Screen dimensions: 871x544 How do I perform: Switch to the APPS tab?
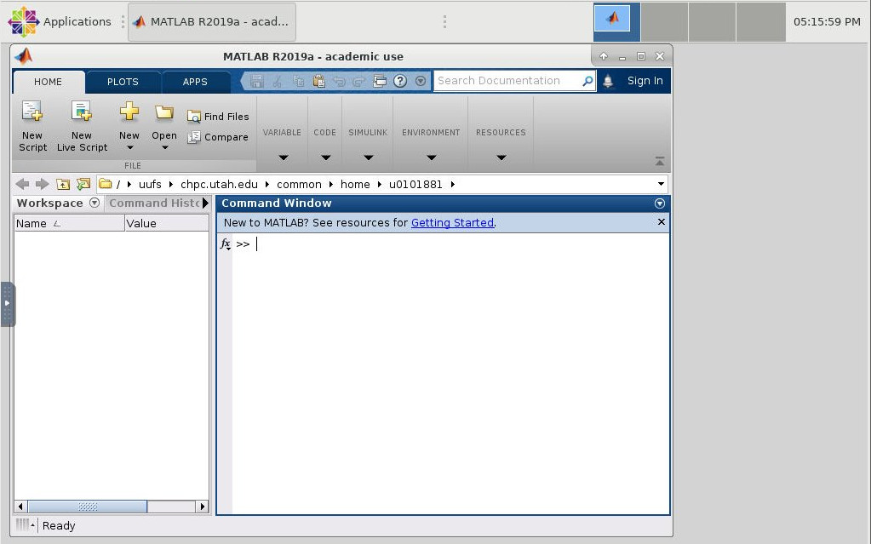point(195,82)
